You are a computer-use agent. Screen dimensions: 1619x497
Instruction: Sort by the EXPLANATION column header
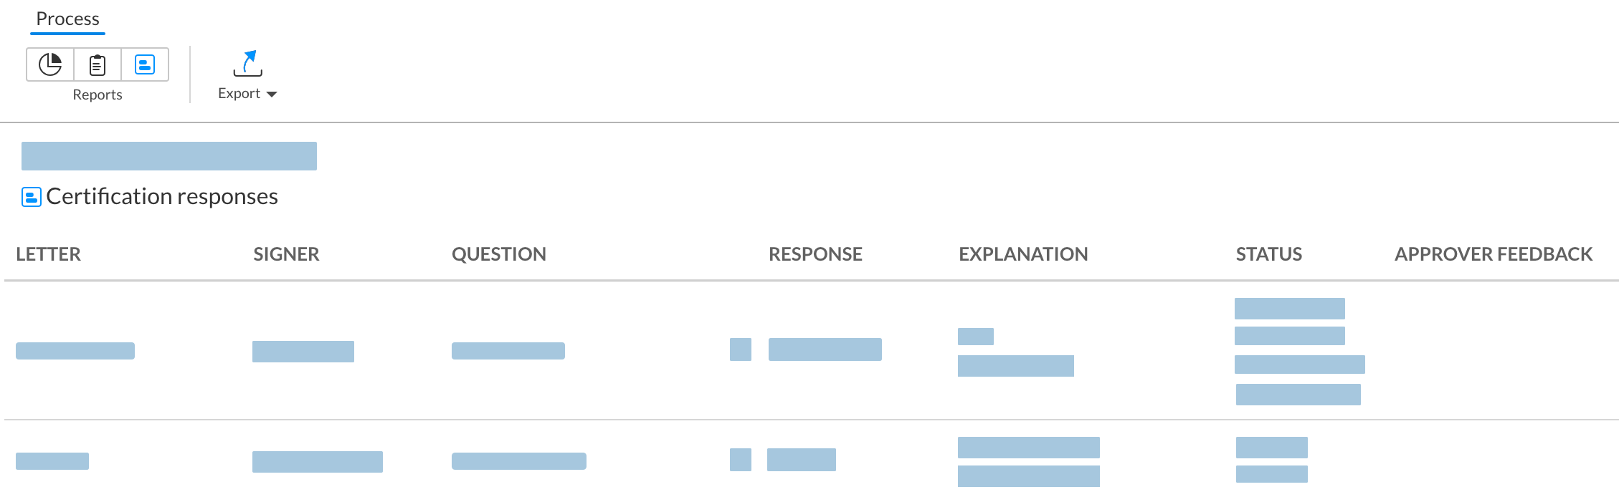coord(1023,254)
